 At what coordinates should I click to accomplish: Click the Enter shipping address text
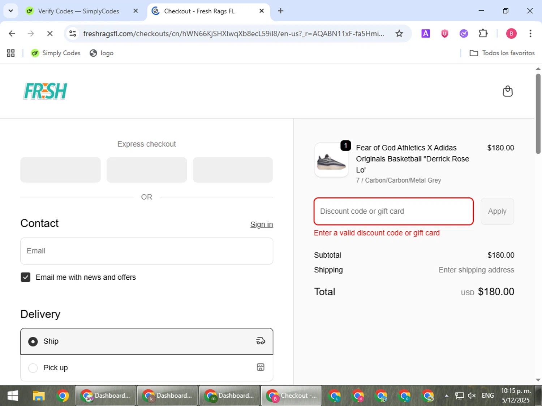[476, 270]
